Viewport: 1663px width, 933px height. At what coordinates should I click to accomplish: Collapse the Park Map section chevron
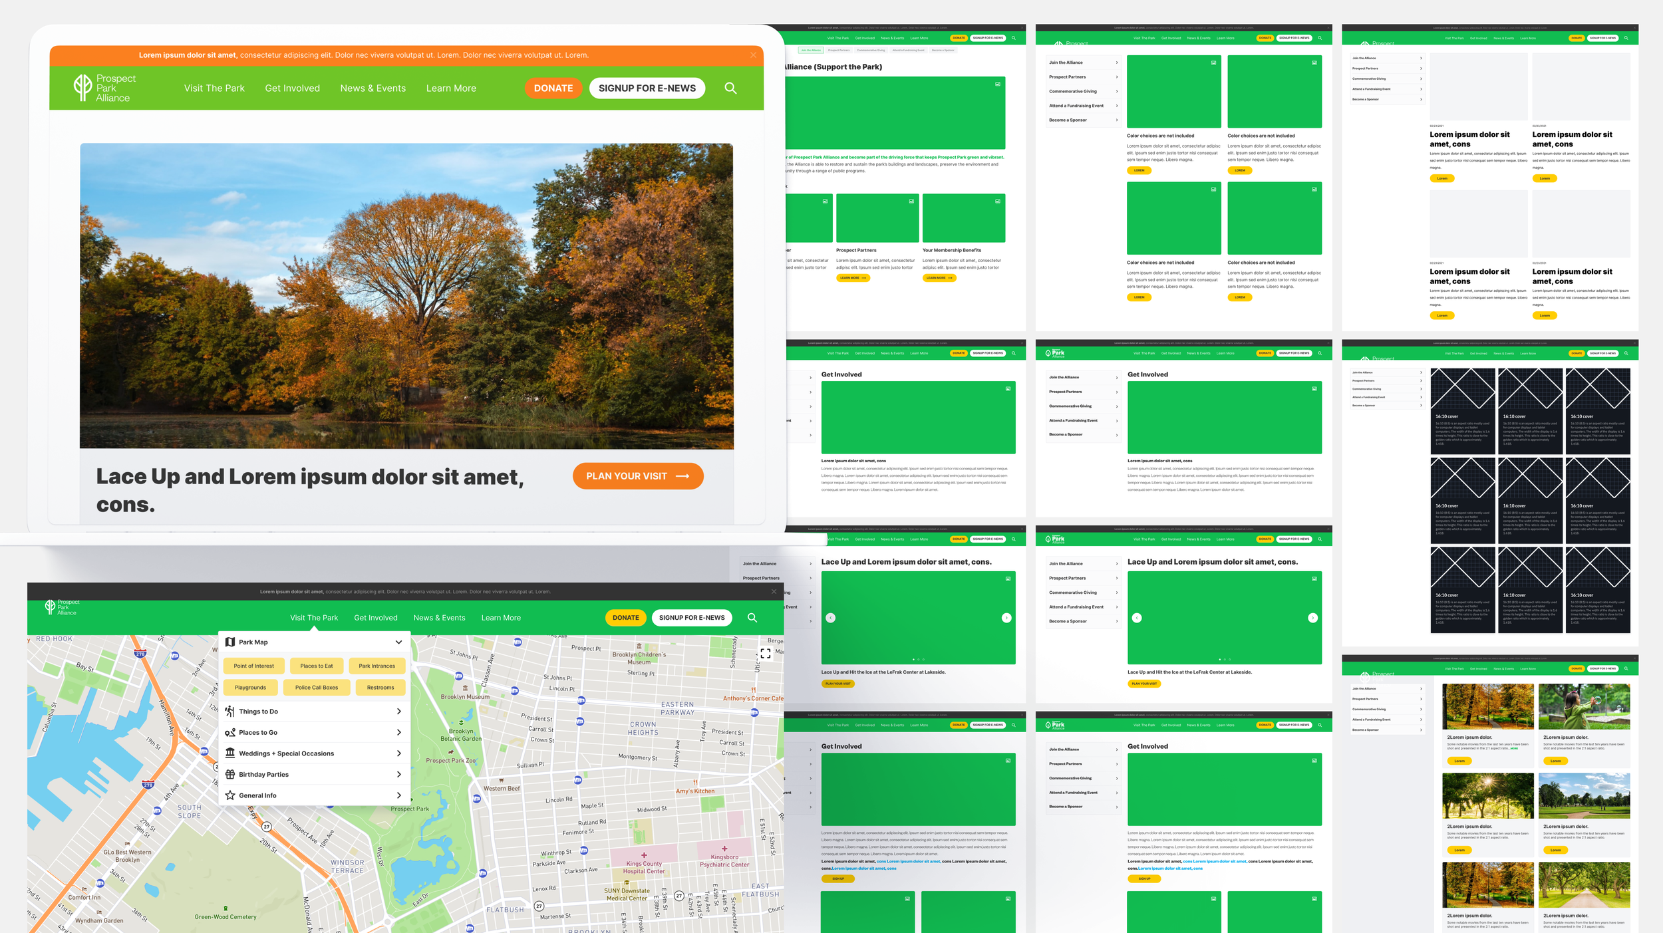pos(398,642)
